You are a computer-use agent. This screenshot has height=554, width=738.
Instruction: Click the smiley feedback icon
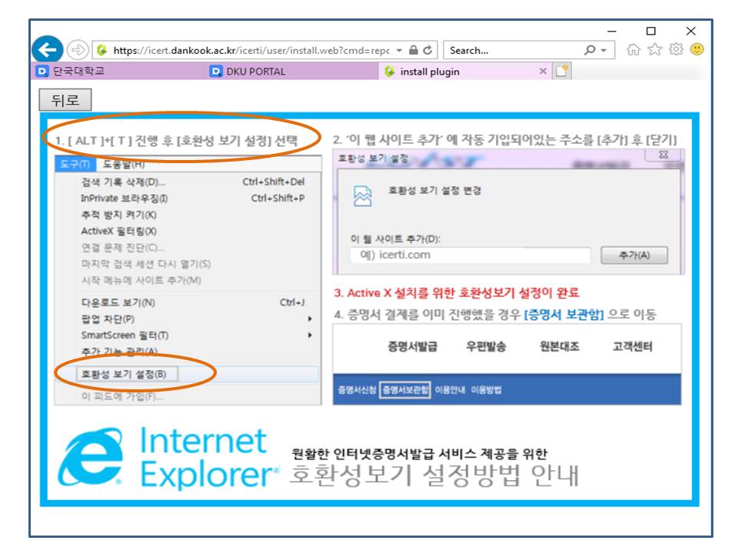click(x=697, y=51)
